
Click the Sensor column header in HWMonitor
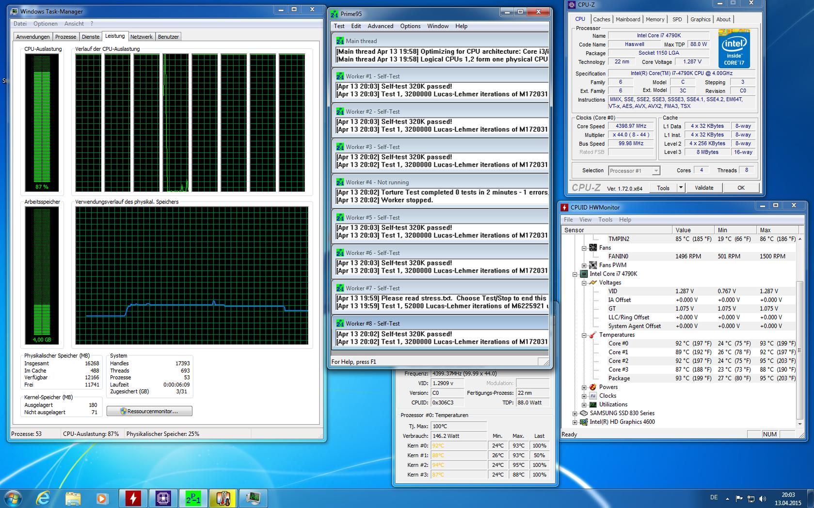coord(617,230)
